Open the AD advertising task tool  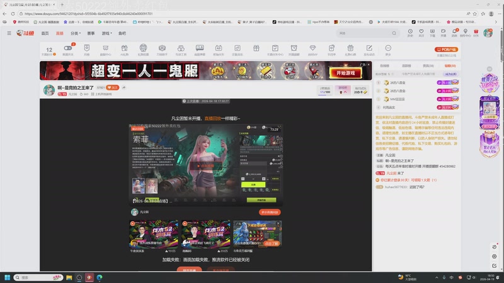tap(219, 48)
